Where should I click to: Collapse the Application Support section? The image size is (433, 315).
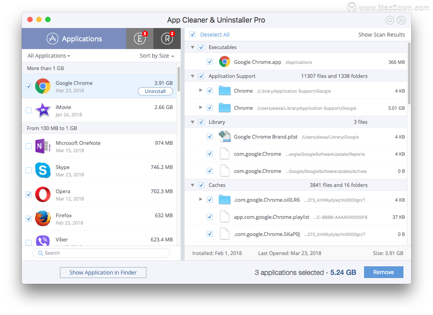[192, 76]
